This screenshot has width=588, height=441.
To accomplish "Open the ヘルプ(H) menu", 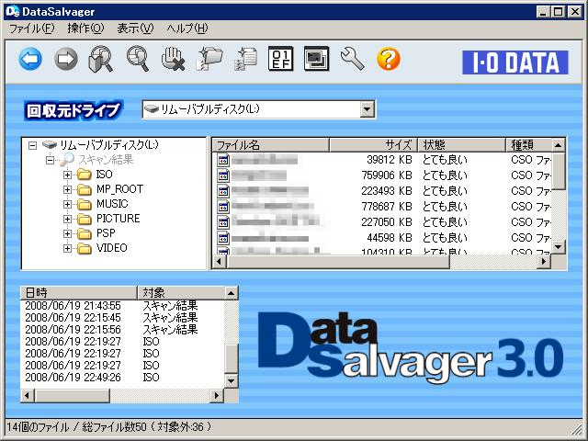I will coord(187,28).
